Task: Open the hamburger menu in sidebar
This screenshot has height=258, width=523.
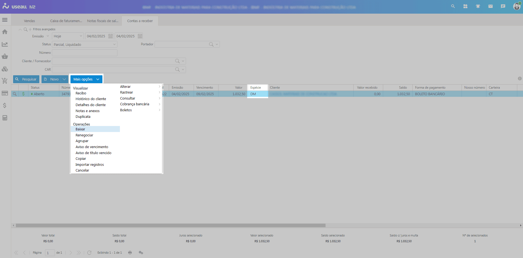Action: [x=5, y=20]
